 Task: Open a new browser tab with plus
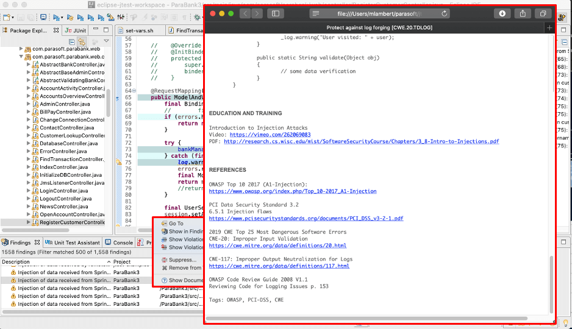click(549, 27)
